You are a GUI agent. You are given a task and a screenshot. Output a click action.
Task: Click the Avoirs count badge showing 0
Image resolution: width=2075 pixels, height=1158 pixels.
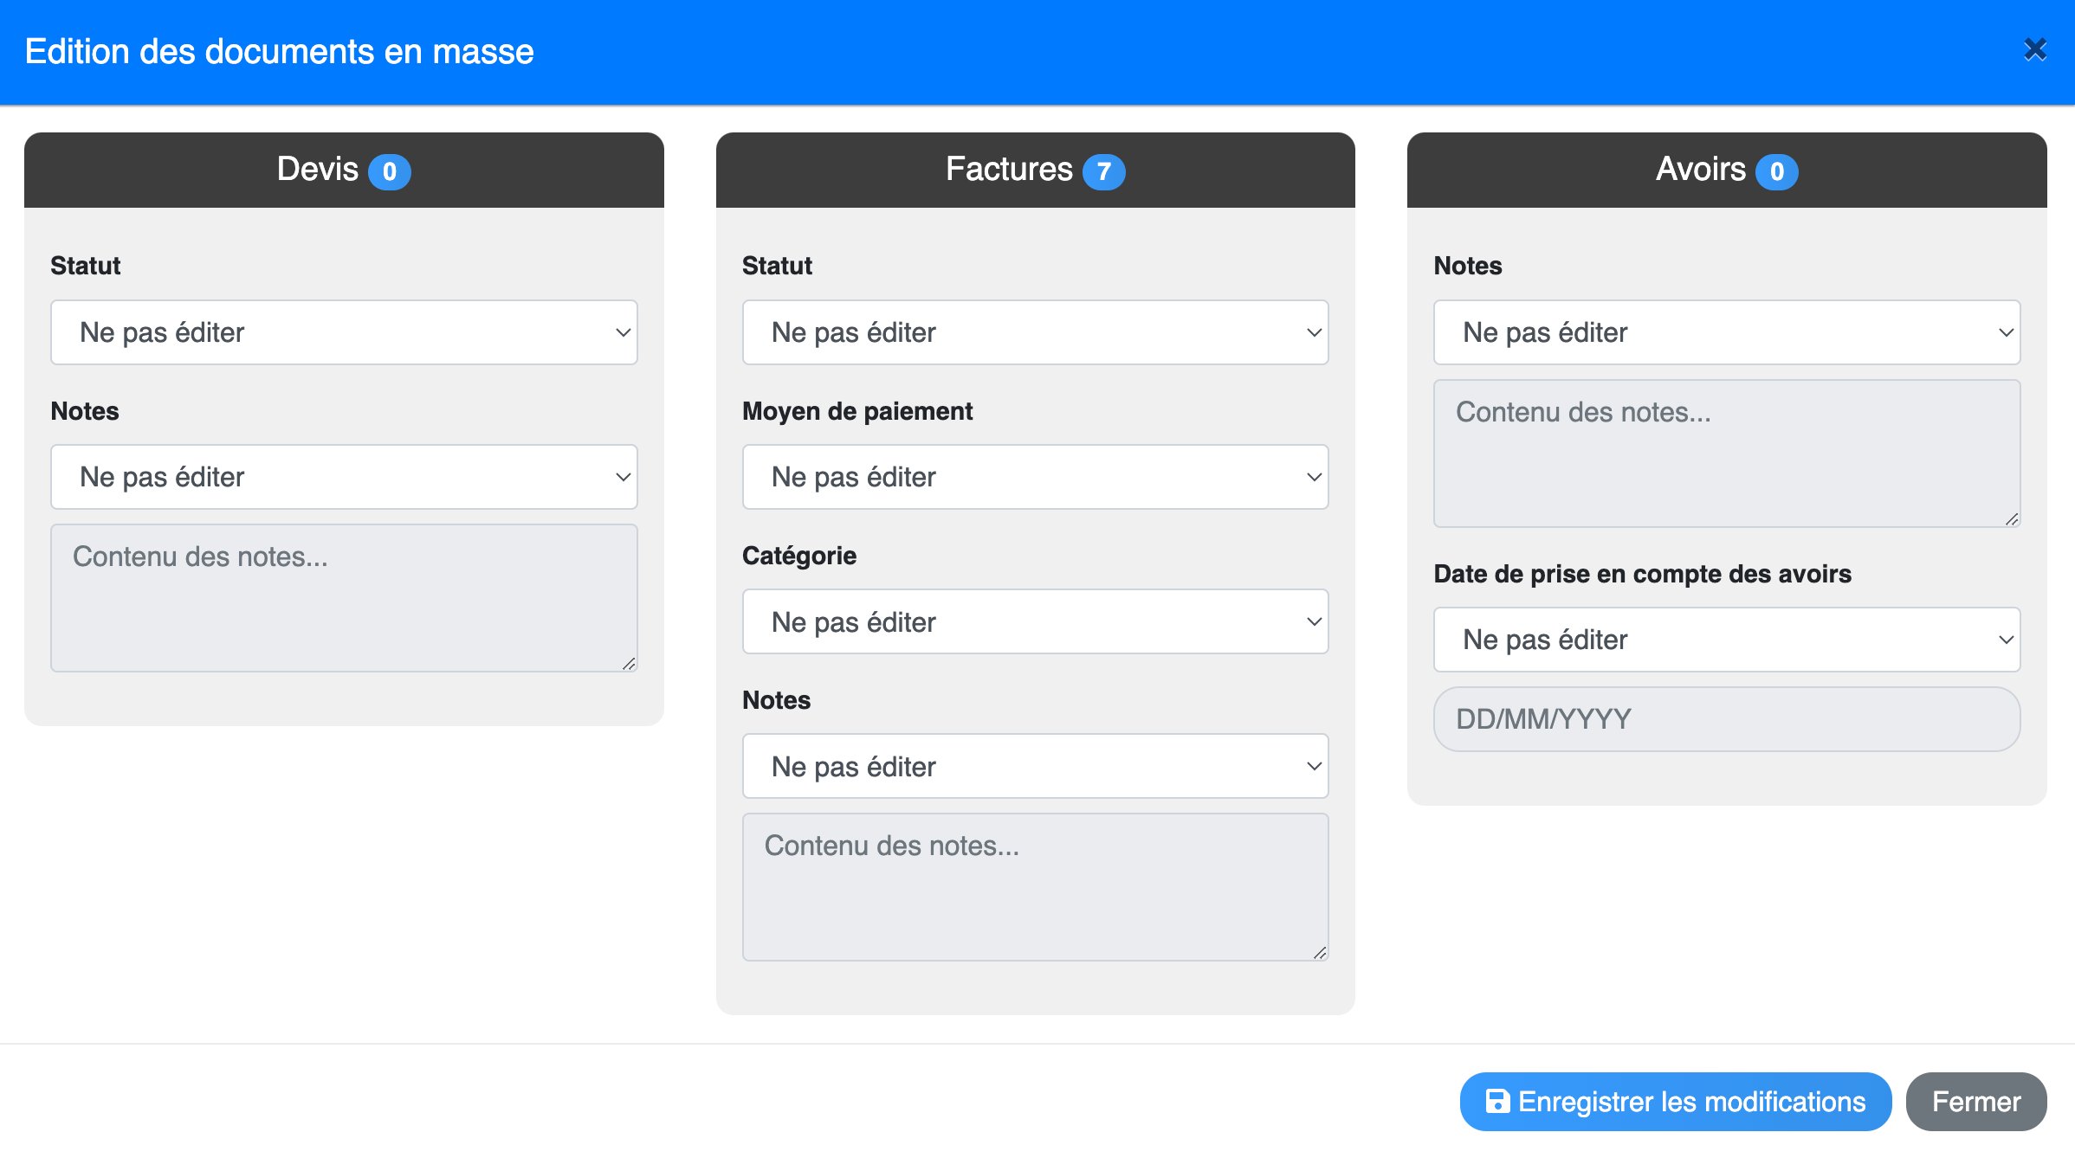1776,171
